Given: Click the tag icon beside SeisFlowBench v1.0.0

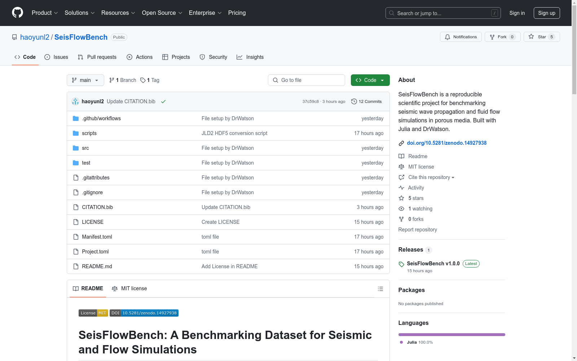Looking at the screenshot, I should [401, 264].
